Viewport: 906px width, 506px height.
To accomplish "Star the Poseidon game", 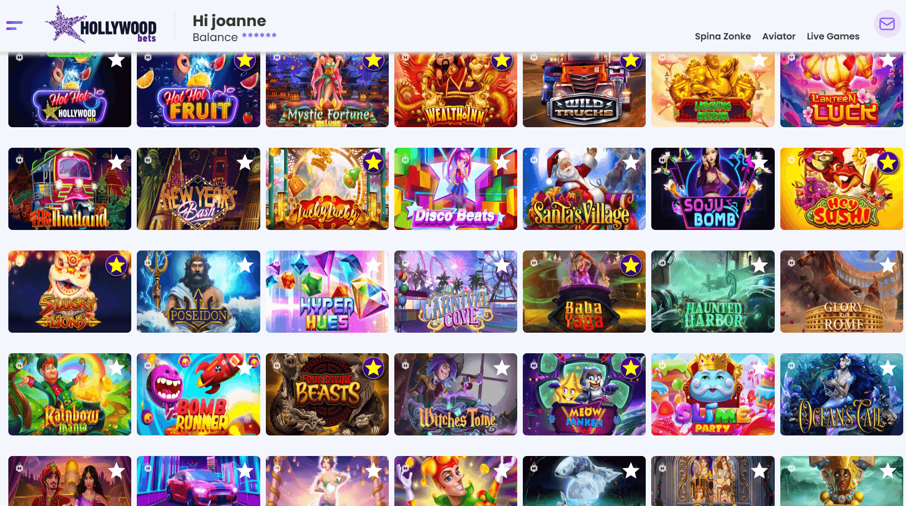I will (245, 265).
